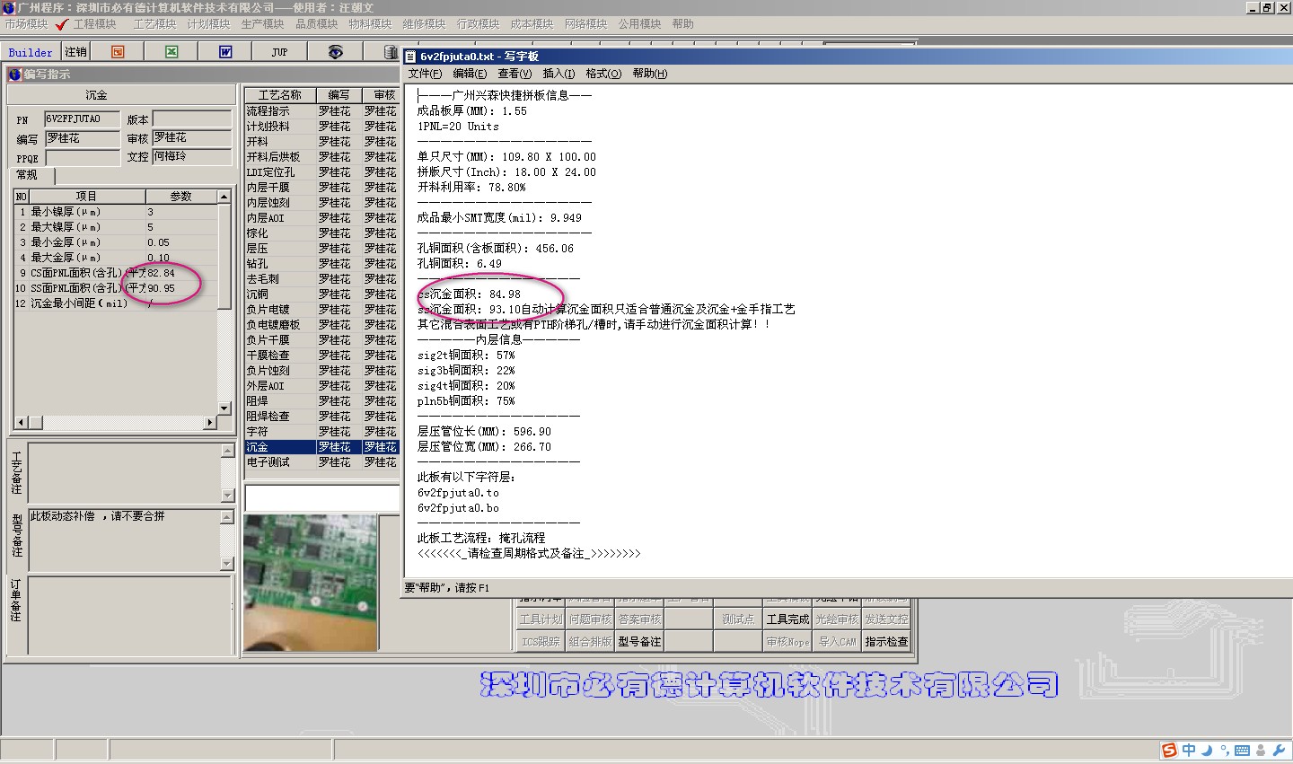Click the PCB photo thumbnail
The image size is (1293, 764).
coord(311,584)
